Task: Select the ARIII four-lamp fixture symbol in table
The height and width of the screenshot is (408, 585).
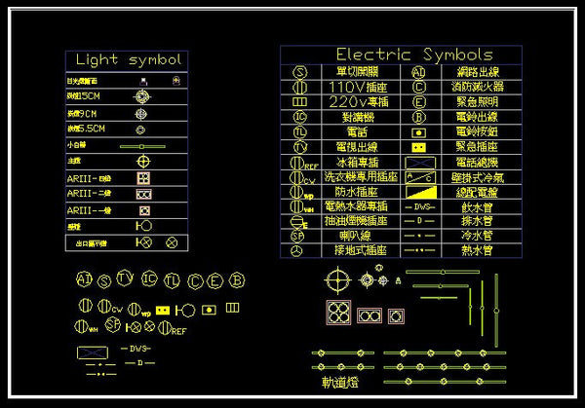Action: pos(143,178)
